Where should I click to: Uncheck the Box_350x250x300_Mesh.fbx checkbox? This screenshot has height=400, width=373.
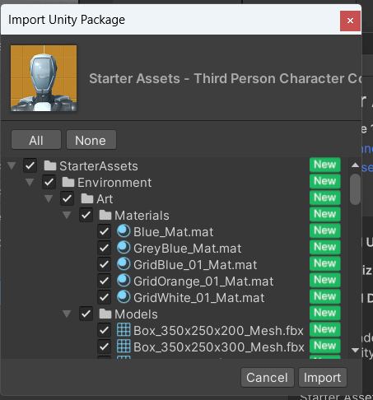pos(105,347)
